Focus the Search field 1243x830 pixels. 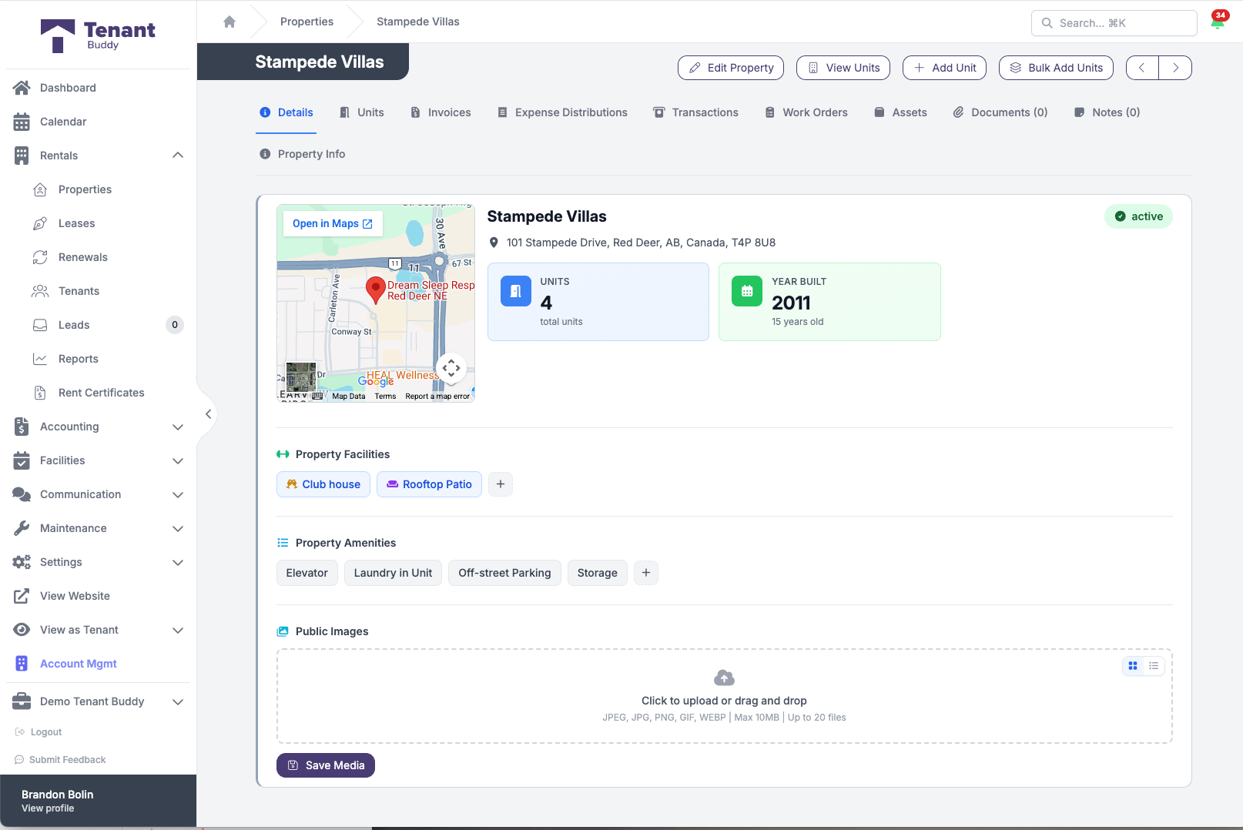[x=1114, y=23]
